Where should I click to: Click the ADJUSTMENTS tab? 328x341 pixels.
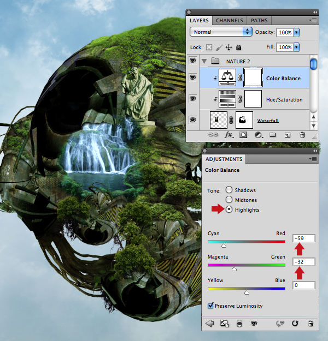224,159
